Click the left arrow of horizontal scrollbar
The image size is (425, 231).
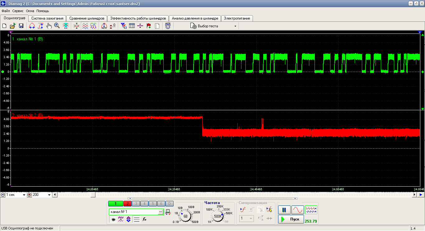click(55, 195)
